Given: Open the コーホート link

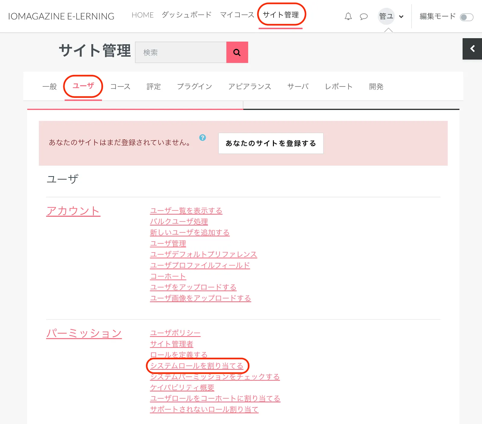Looking at the screenshot, I should point(168,276).
